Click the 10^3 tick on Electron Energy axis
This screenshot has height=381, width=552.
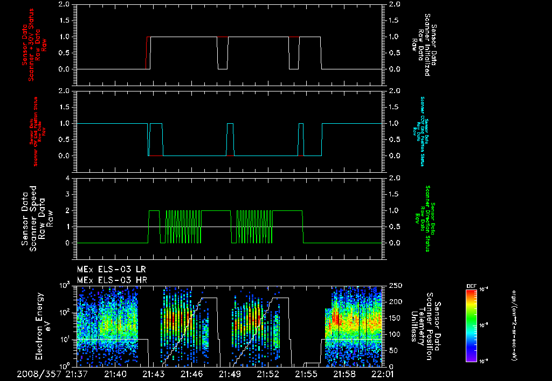(64, 285)
